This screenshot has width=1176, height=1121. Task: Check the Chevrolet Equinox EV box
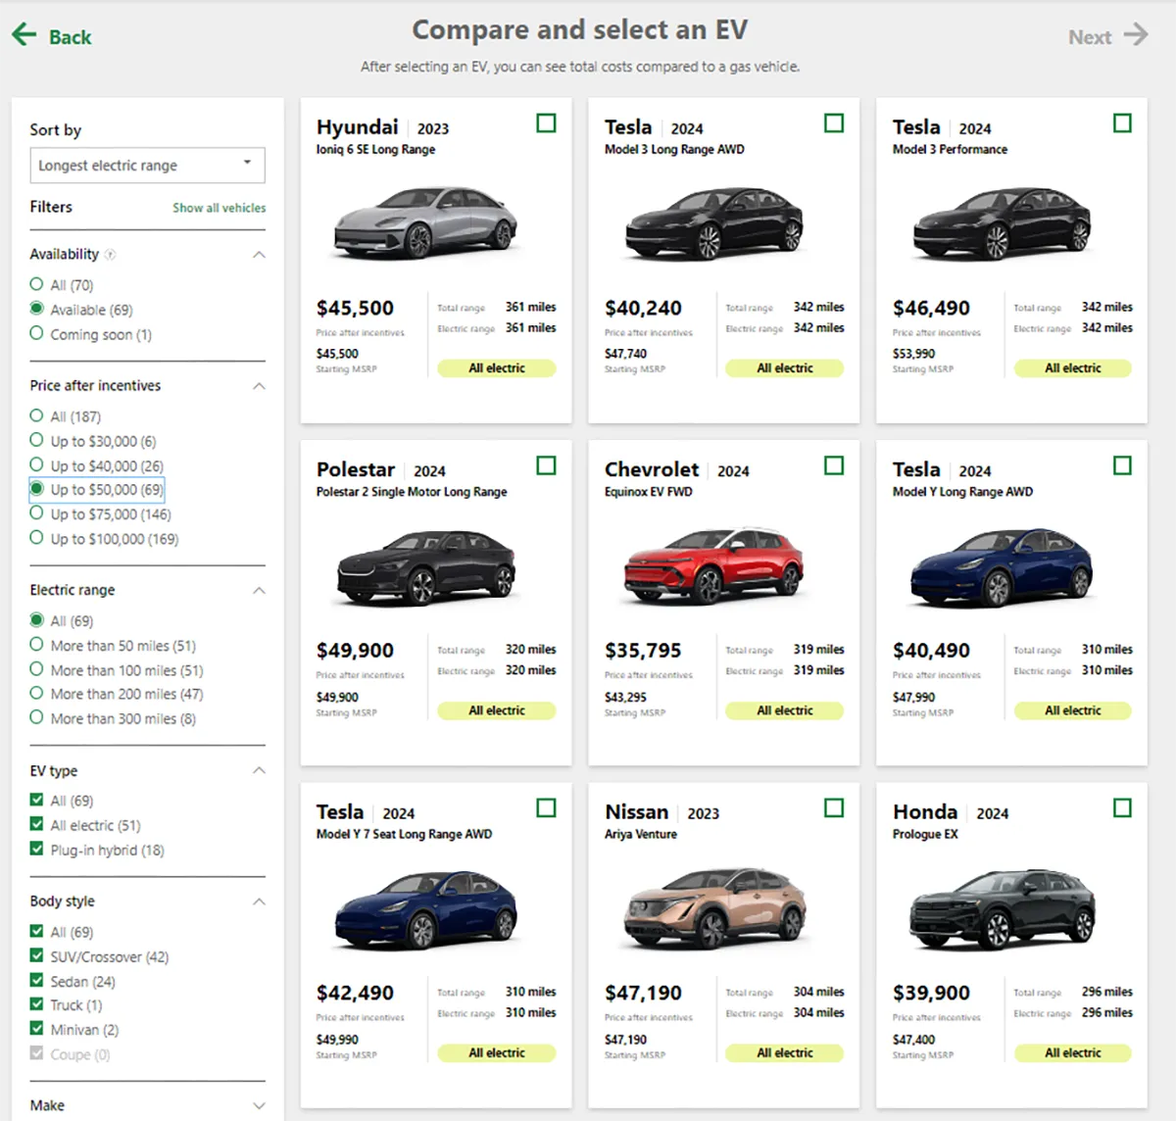click(834, 465)
